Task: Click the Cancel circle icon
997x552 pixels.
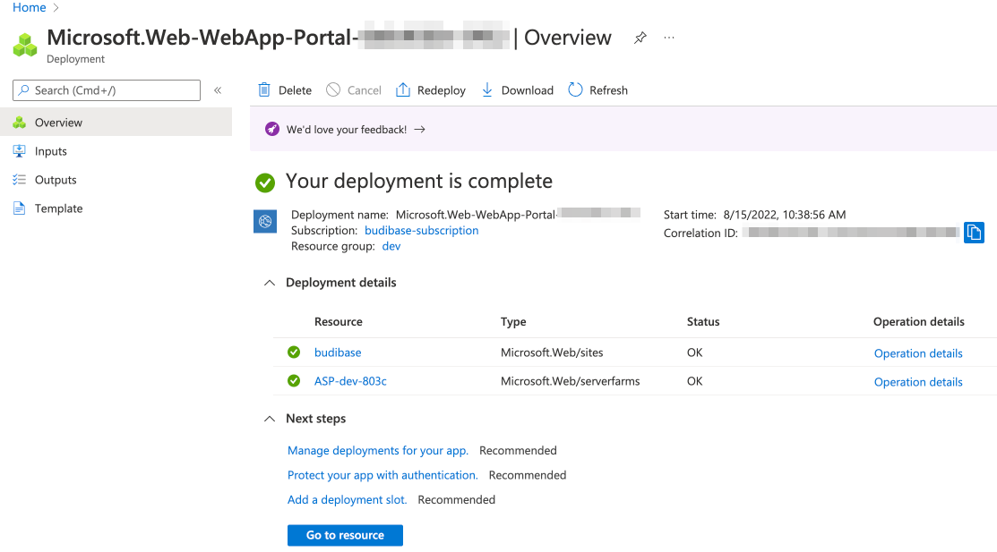Action: [333, 90]
